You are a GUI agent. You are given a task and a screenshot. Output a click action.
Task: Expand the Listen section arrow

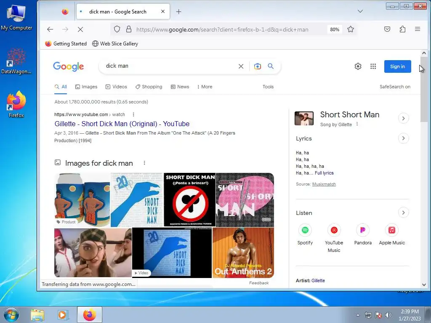coord(403,212)
